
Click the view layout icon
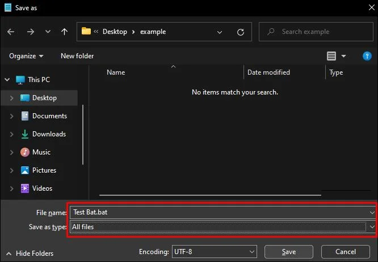331,56
